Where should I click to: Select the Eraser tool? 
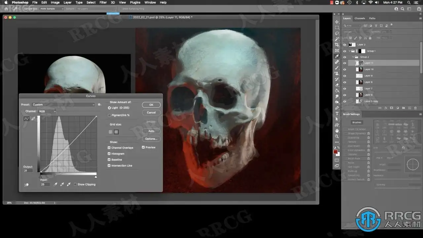(x=337, y=85)
